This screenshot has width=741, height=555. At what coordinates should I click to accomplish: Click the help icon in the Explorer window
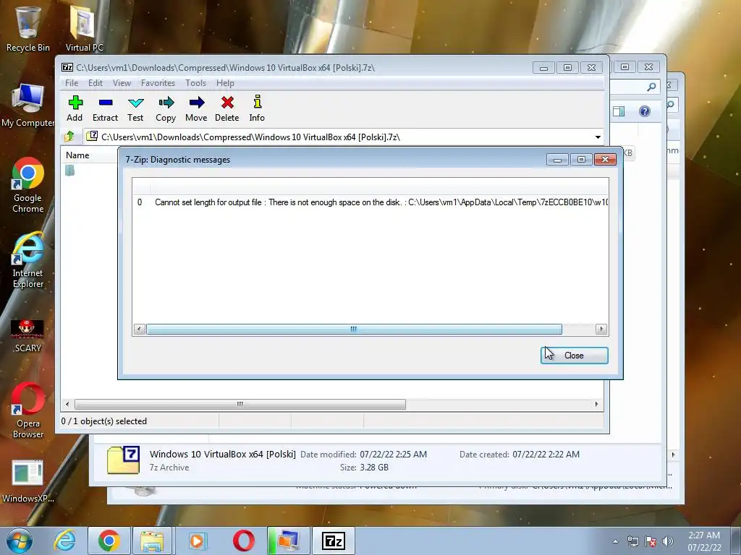click(645, 111)
